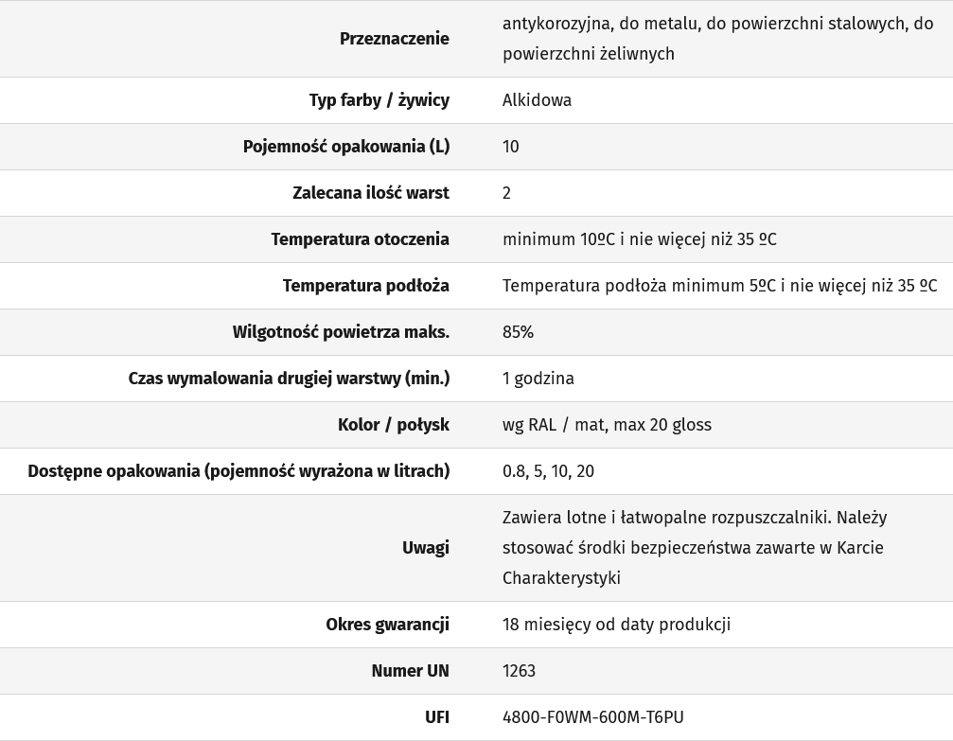Click the 'Typ farby / żywicy' label
This screenshot has height=741, width=953.
coord(379,100)
